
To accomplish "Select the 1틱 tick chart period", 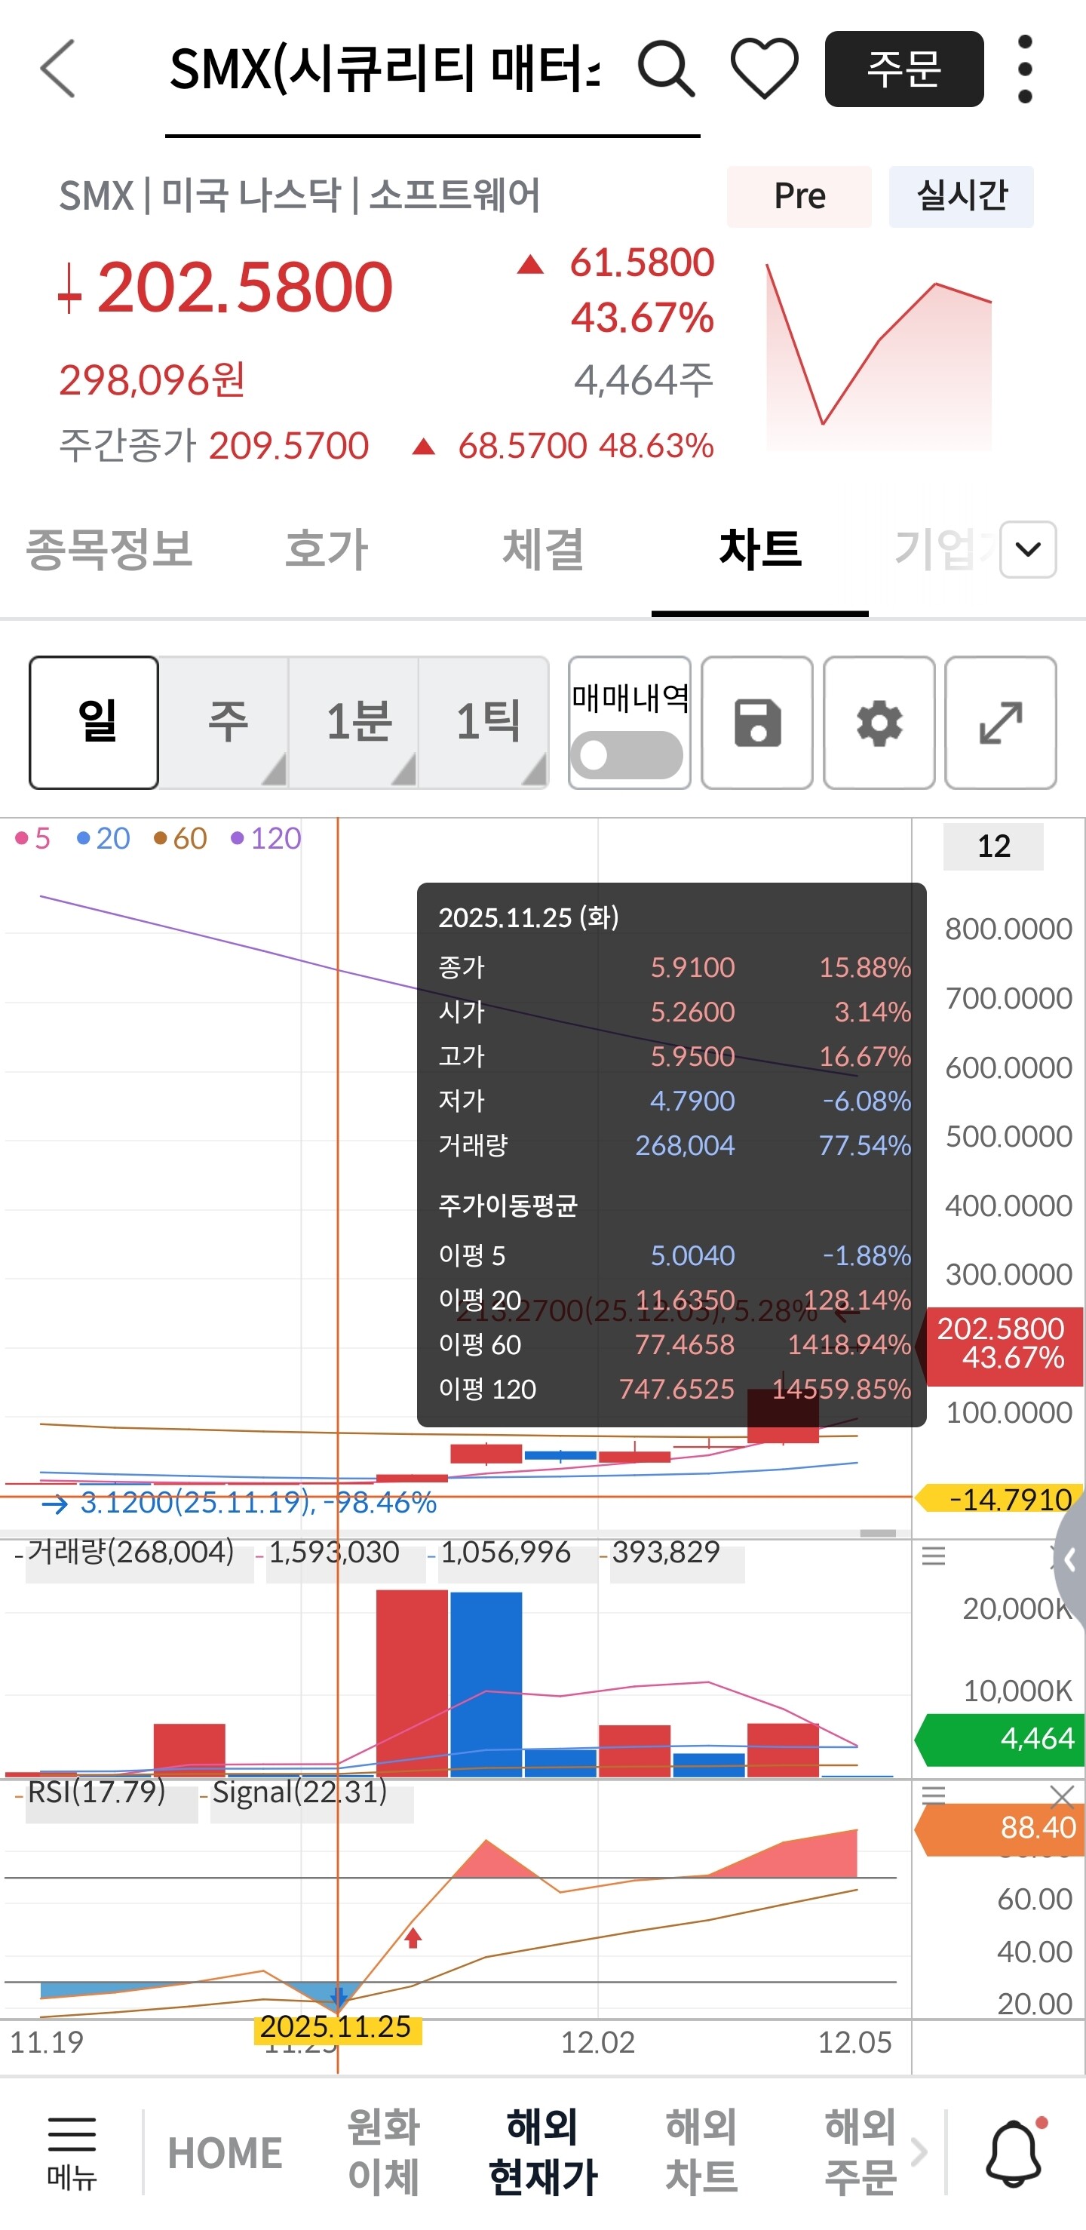I will point(483,723).
